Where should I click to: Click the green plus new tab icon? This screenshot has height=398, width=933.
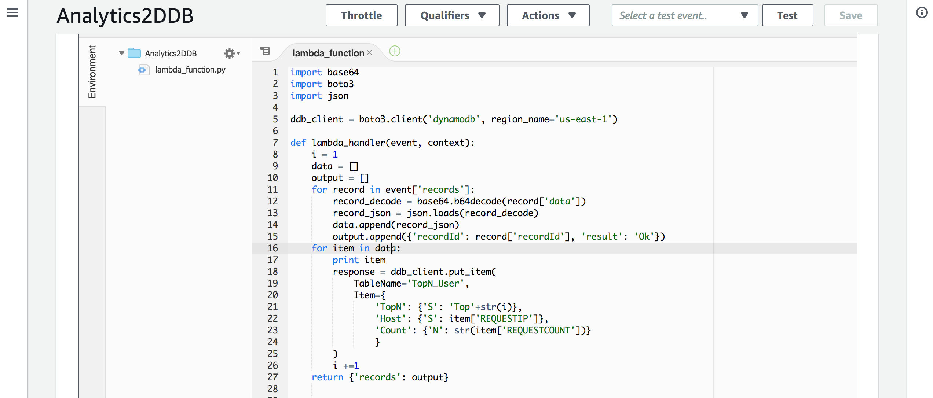click(395, 51)
